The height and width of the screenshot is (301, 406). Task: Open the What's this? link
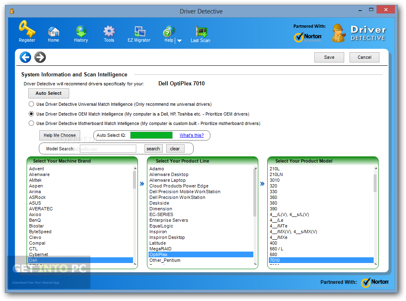(192, 135)
